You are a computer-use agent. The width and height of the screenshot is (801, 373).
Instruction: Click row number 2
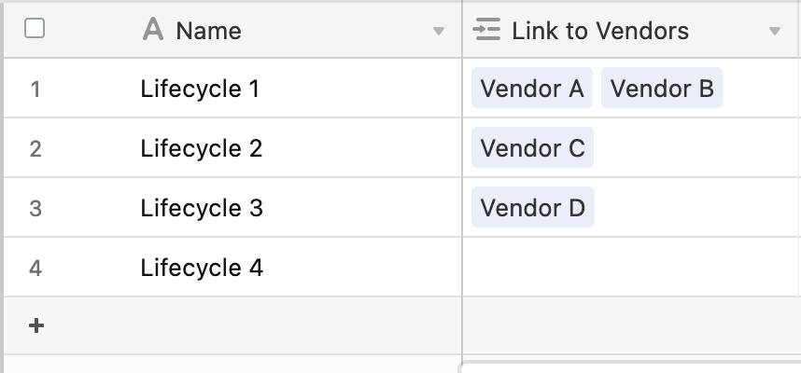coord(35,149)
